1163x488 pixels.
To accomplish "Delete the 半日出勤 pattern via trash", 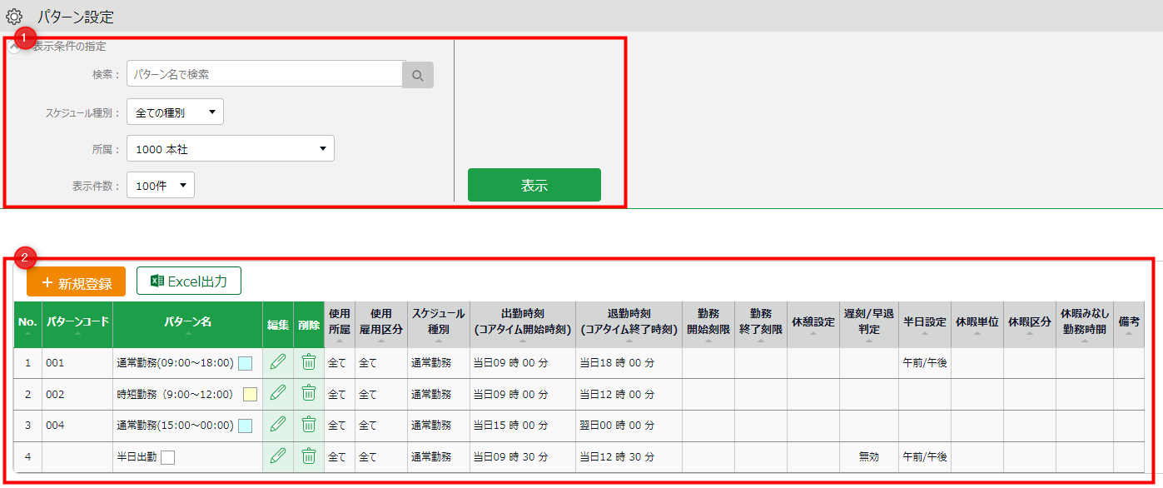I will pos(309,456).
